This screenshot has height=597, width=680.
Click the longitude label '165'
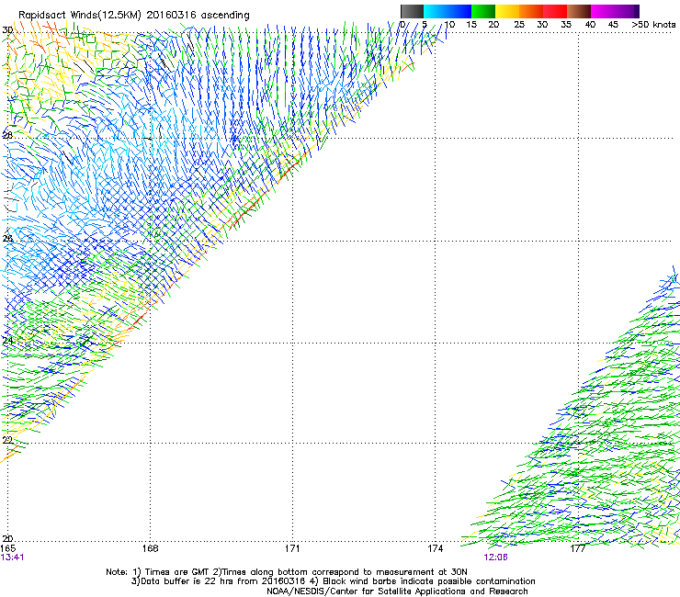(7, 549)
